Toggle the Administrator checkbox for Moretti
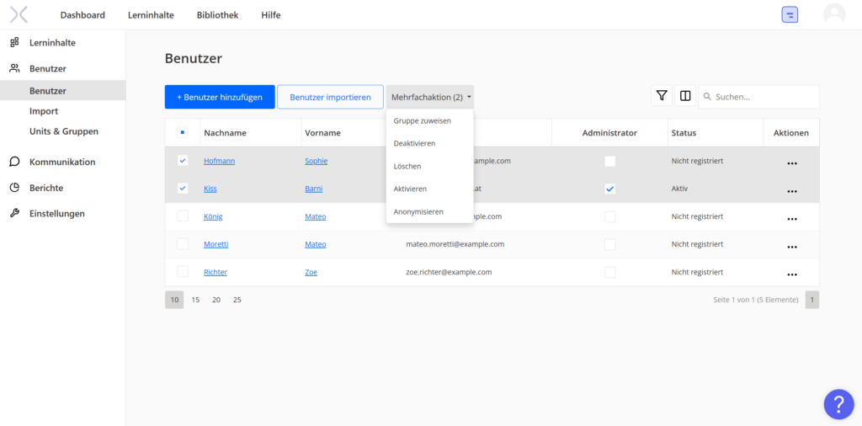Screen dimensions: 862x426 pyautogui.click(x=609, y=244)
